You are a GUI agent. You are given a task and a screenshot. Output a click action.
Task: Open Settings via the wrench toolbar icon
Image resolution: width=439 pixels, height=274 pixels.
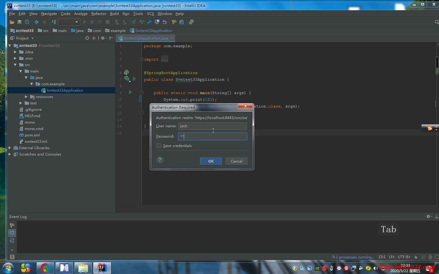coord(174,22)
